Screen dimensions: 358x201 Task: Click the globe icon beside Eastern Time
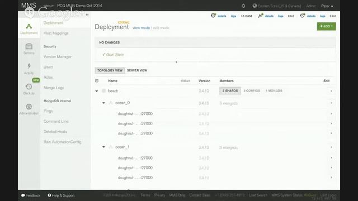pyautogui.click(x=255, y=6)
